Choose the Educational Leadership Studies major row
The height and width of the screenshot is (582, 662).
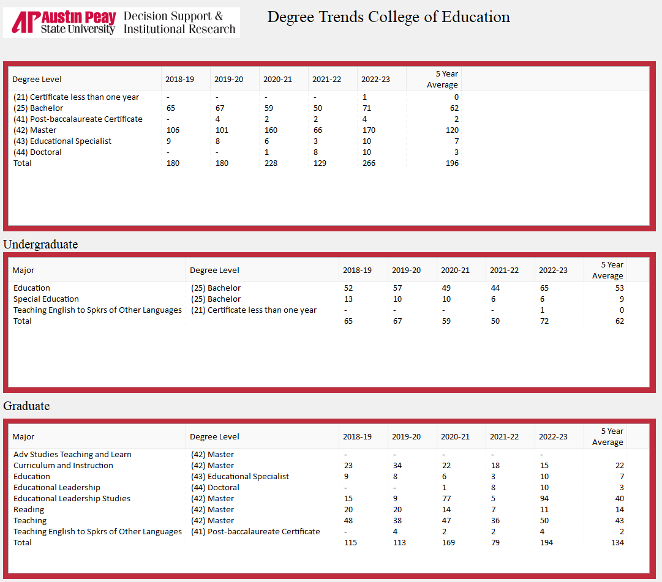[72, 499]
